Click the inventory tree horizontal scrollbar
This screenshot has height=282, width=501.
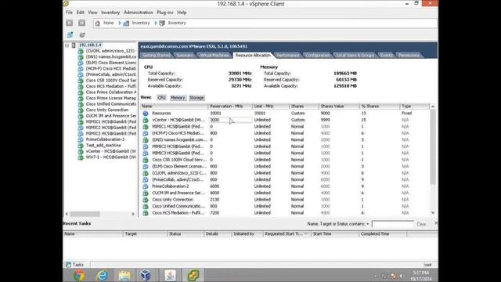[x=85, y=214]
